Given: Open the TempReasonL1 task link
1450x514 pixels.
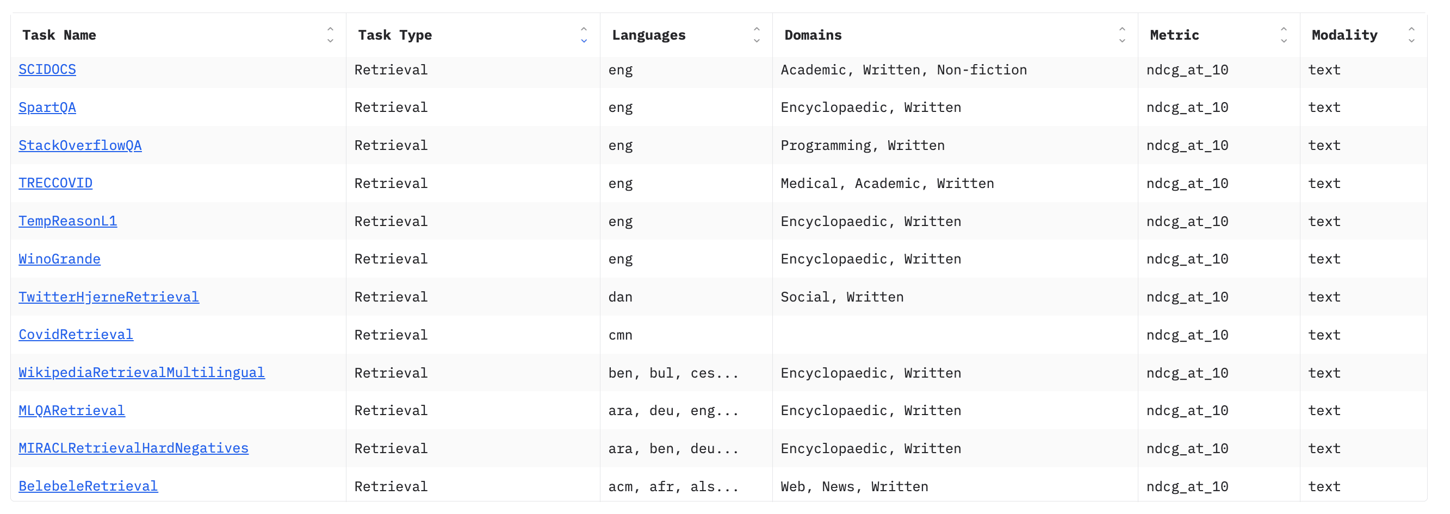Looking at the screenshot, I should tap(67, 221).
